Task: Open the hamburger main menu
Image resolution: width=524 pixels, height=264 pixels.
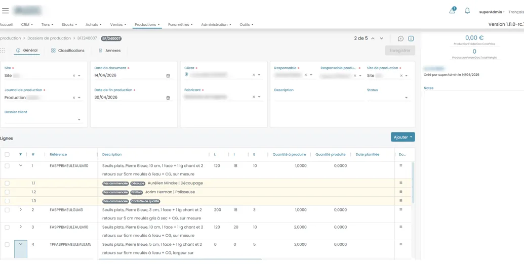Action: pos(6,11)
